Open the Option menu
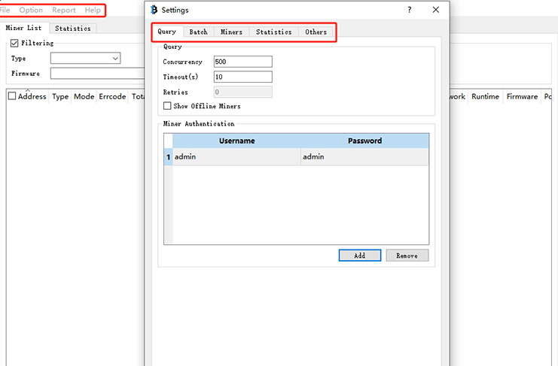The width and height of the screenshot is (558, 366). [31, 11]
